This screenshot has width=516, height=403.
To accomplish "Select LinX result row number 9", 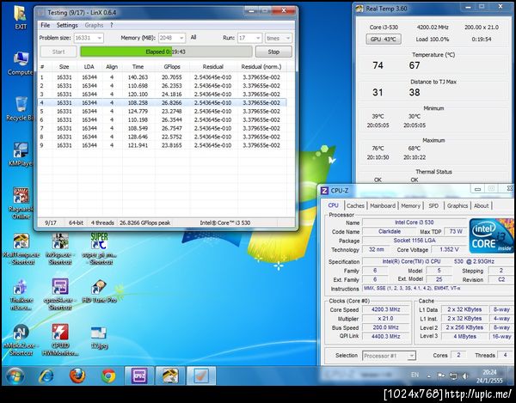I will (x=162, y=145).
